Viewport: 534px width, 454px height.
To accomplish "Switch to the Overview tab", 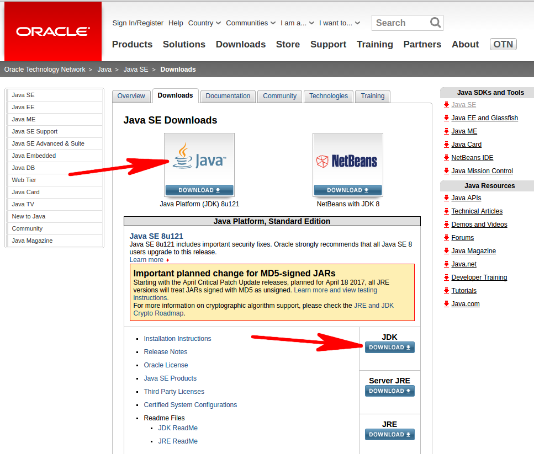I will pos(131,96).
